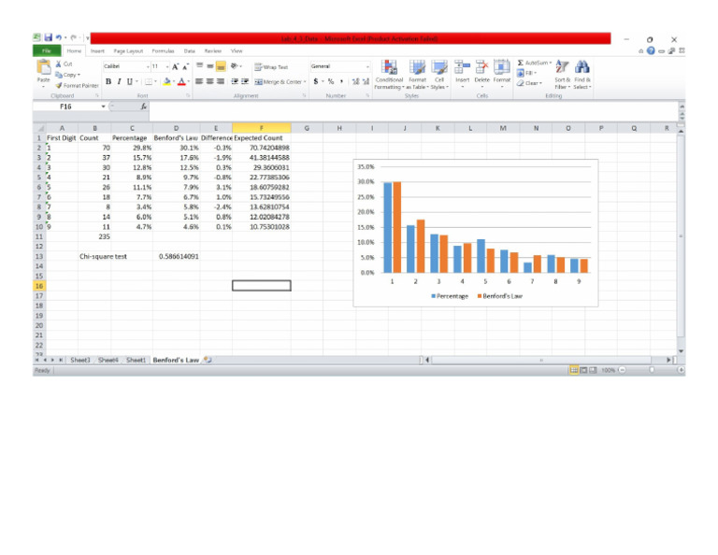Select the 'Chi-square test' cell
The width and height of the screenshot is (718, 555).
[x=94, y=257]
